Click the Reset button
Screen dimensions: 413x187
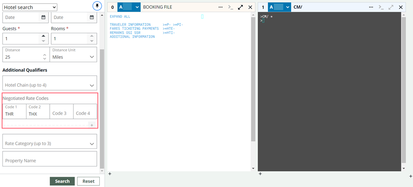coord(88,181)
